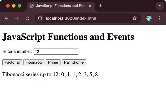Go back to the previous page
The image size is (166, 109).
pyautogui.click(x=6, y=18)
